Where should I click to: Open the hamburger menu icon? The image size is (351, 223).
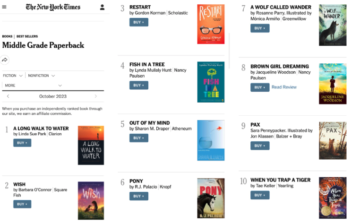click(x=4, y=7)
